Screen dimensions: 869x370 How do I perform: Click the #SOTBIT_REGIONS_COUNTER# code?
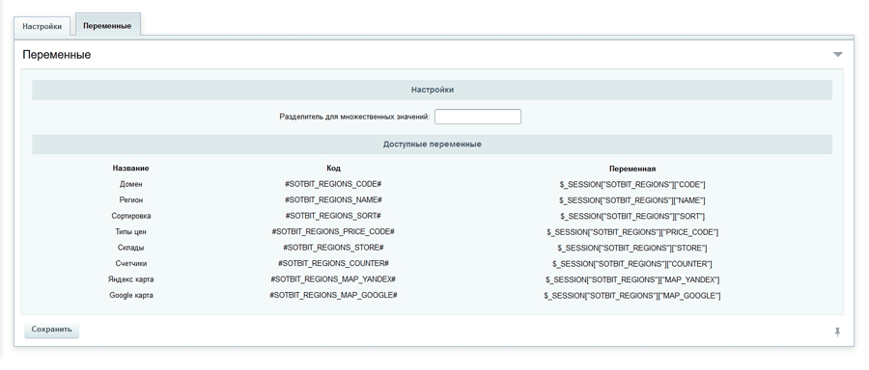(x=333, y=263)
